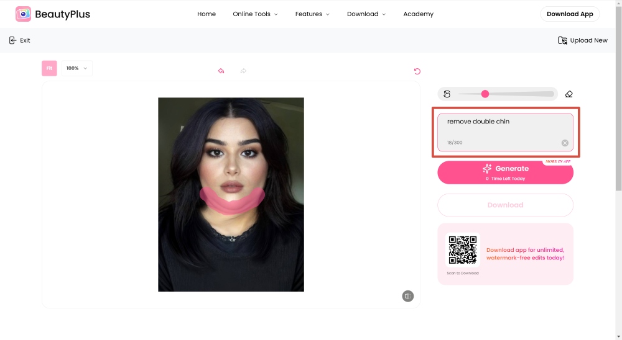Go to the Home page
The image size is (622, 340).
207,14
